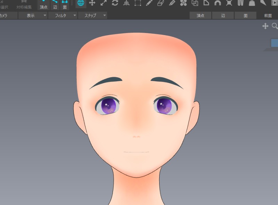Activate the globe universal manipulator tool
278x205 pixels.
[81, 3]
